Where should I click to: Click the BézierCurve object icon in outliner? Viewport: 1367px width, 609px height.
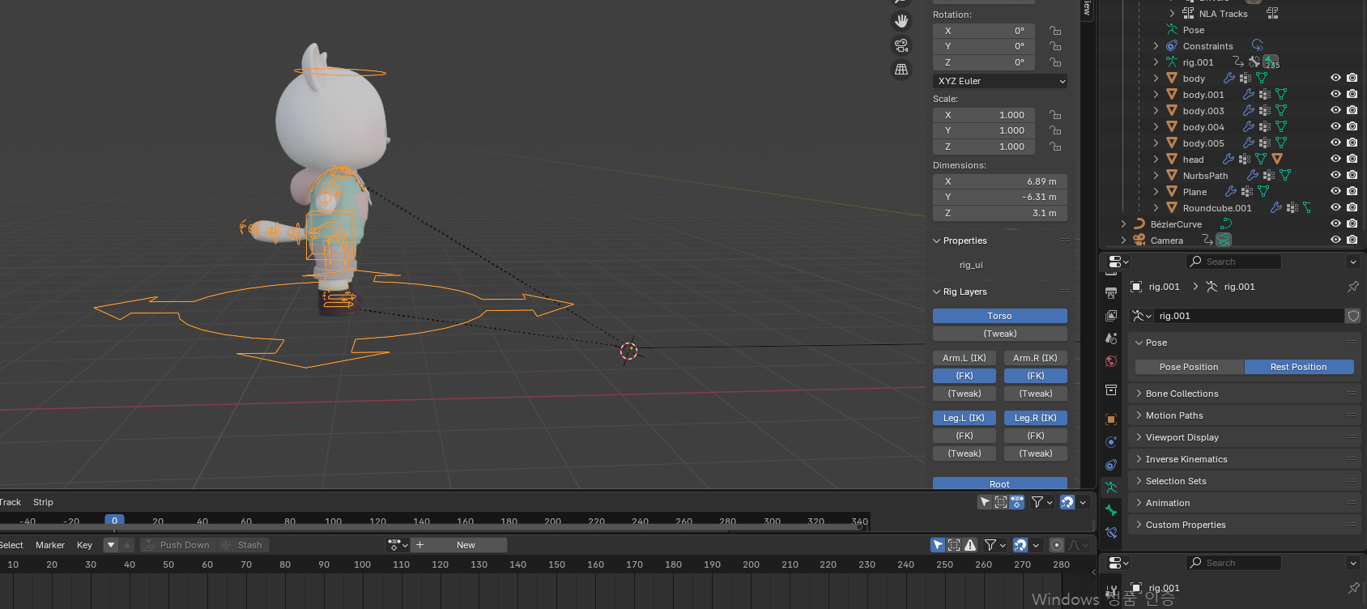tap(1139, 224)
